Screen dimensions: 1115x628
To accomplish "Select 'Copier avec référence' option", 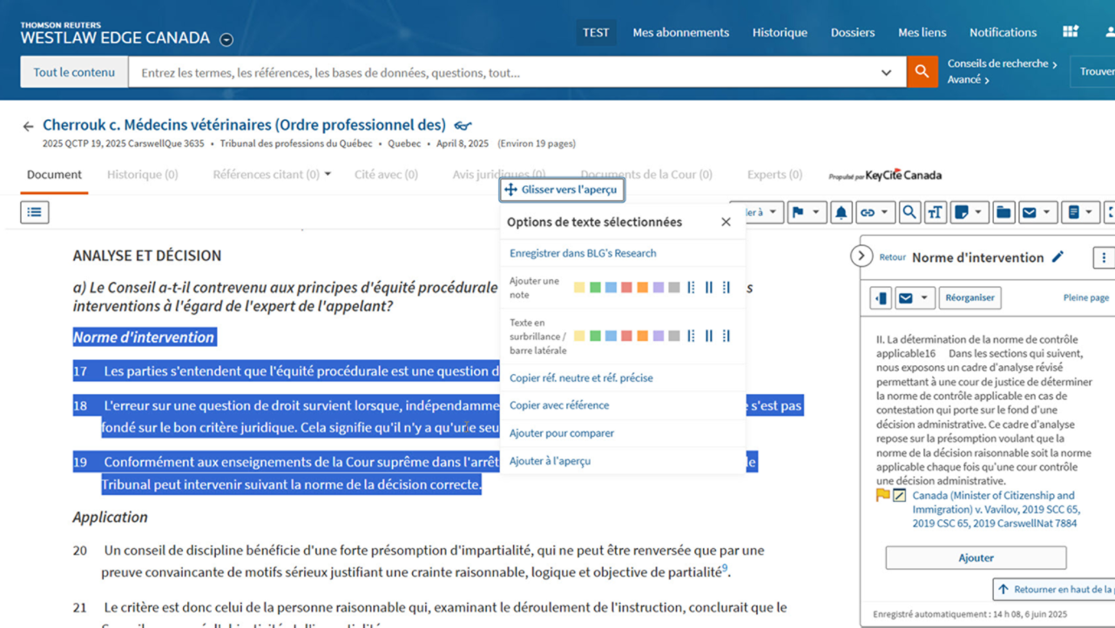I will 559,405.
